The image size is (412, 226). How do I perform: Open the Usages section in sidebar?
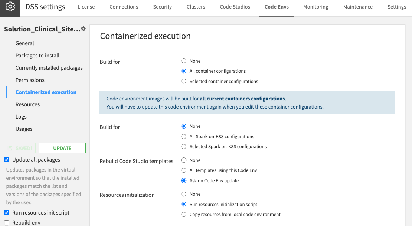point(24,129)
